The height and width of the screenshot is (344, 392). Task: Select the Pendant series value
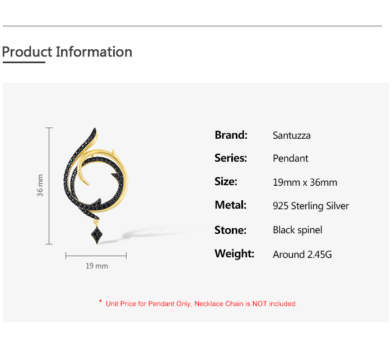pyautogui.click(x=290, y=158)
